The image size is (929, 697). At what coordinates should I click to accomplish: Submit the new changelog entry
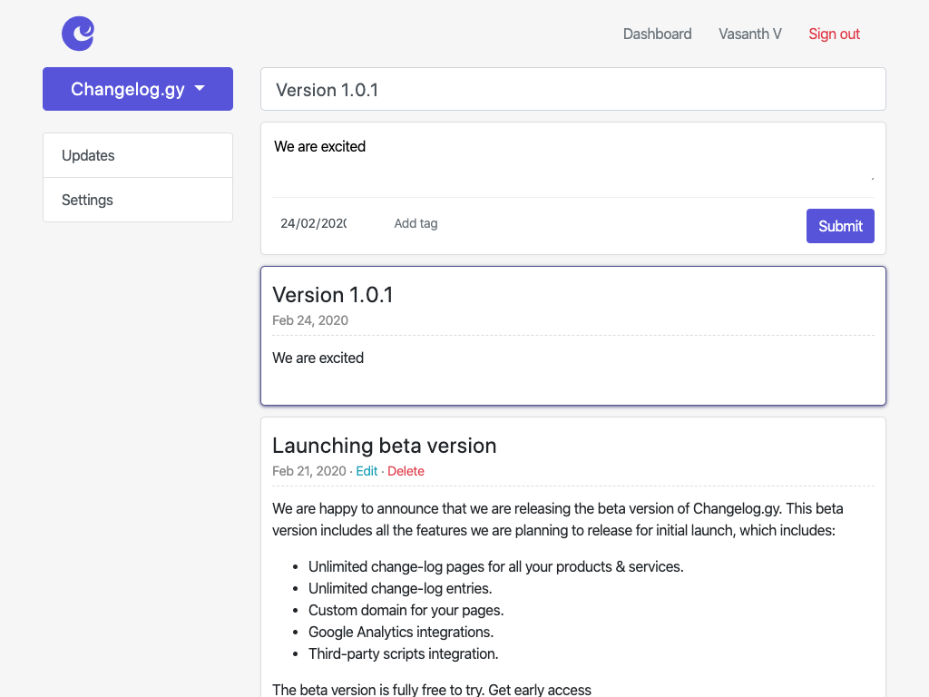[x=840, y=226]
